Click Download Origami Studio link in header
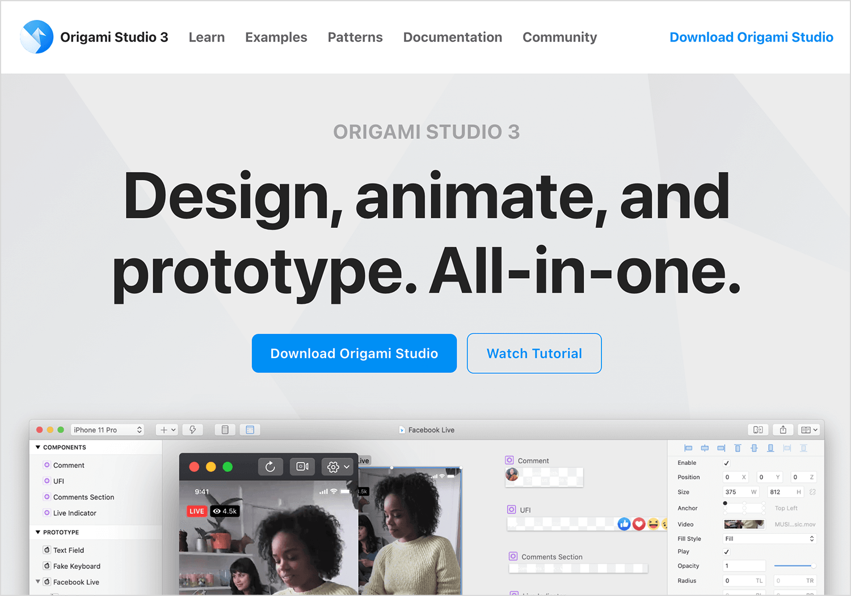 pyautogui.click(x=751, y=37)
